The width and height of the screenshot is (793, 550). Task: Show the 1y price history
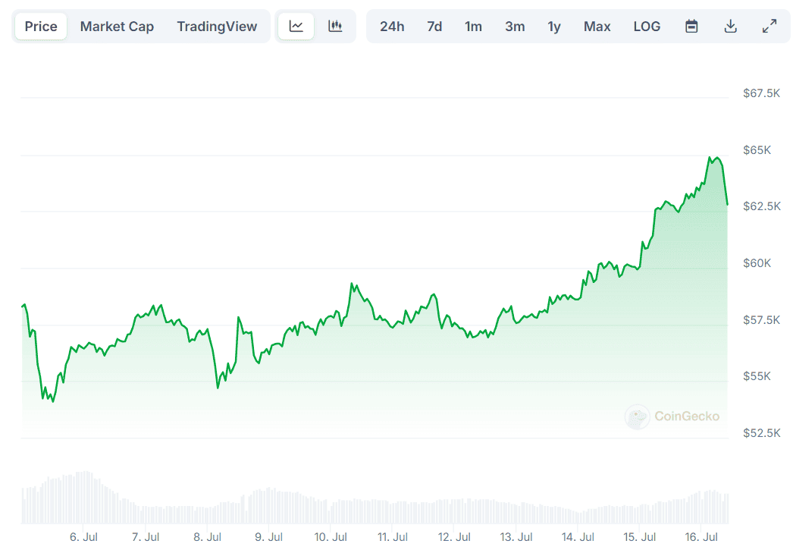coord(554,27)
